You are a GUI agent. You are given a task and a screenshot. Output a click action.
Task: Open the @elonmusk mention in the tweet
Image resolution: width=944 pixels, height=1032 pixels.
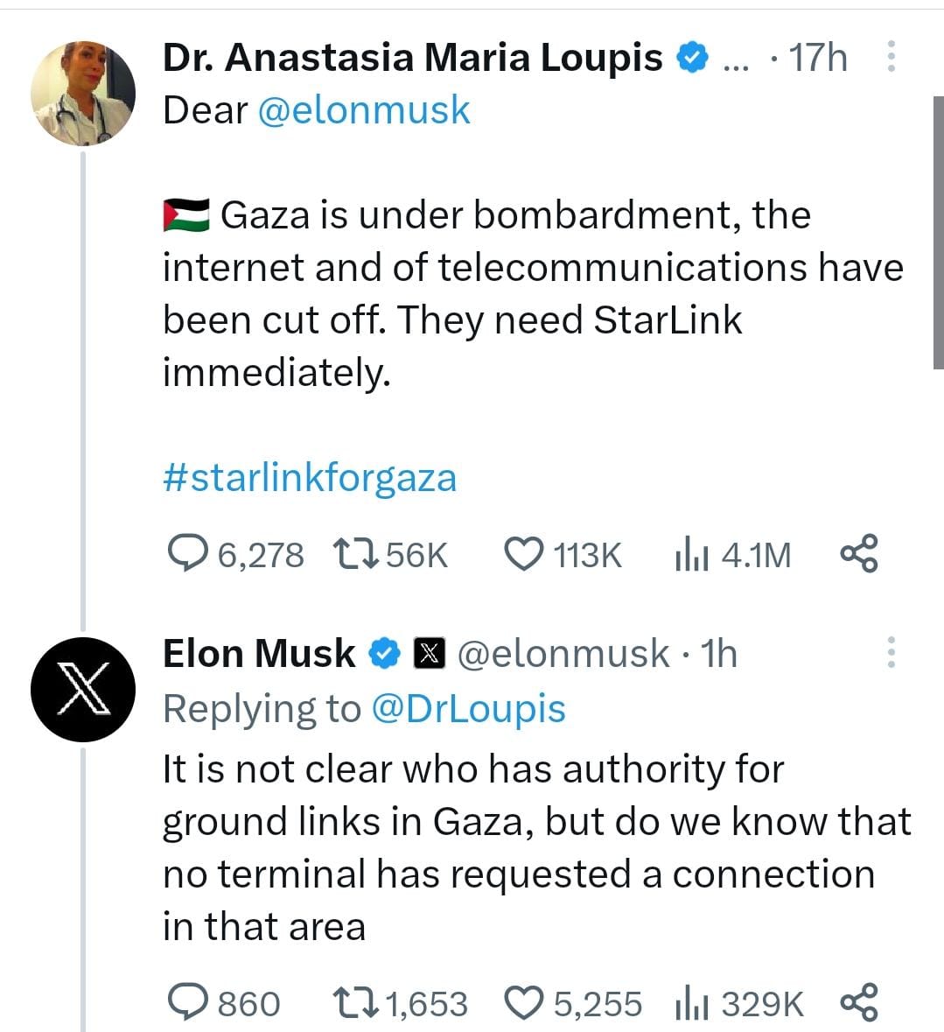(364, 110)
